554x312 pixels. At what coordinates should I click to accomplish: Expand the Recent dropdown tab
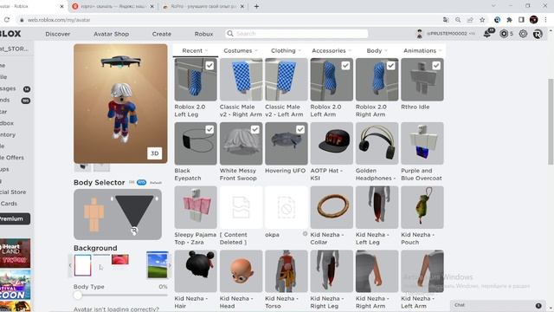195,50
